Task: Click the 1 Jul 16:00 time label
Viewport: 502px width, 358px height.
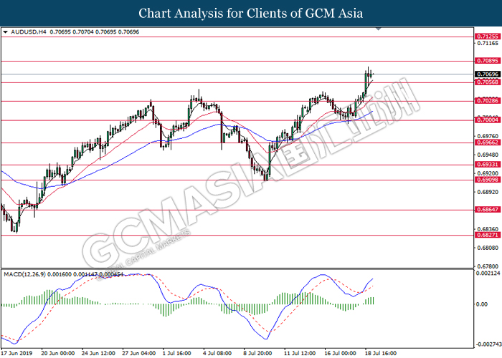Action: (x=176, y=353)
